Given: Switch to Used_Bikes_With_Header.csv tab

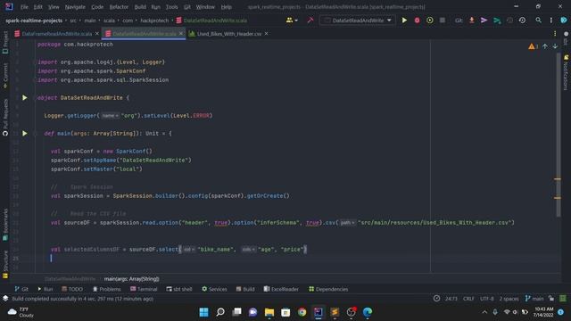Looking at the screenshot, I should pyautogui.click(x=229, y=34).
